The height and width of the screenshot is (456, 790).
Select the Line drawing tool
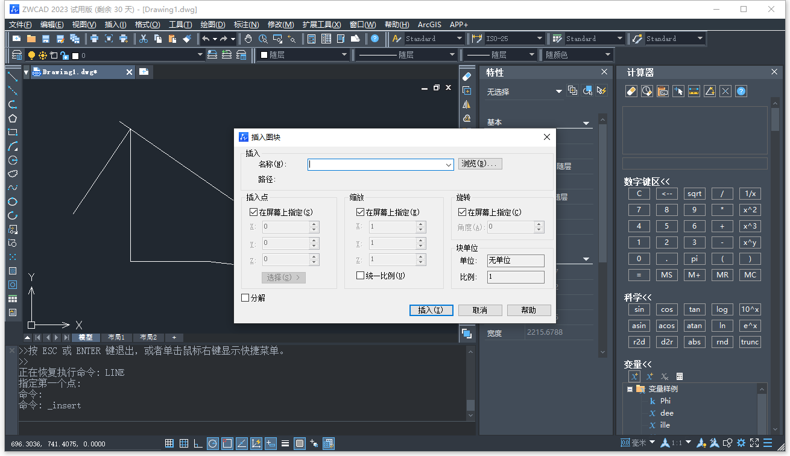pos(12,77)
